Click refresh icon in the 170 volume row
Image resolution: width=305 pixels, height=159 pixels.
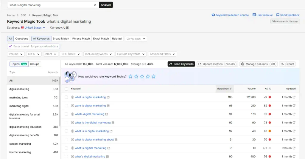tap(294, 114)
